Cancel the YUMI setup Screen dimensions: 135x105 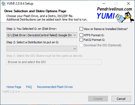[x=121, y=99]
